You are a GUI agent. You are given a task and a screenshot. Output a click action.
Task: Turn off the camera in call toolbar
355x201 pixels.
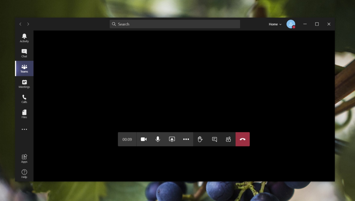[x=144, y=139]
